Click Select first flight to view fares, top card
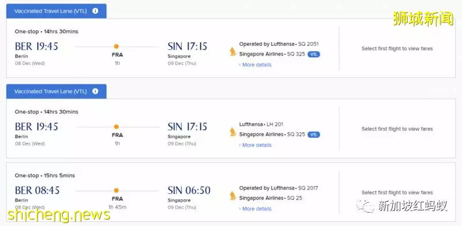462x226 pixels. tap(397, 49)
